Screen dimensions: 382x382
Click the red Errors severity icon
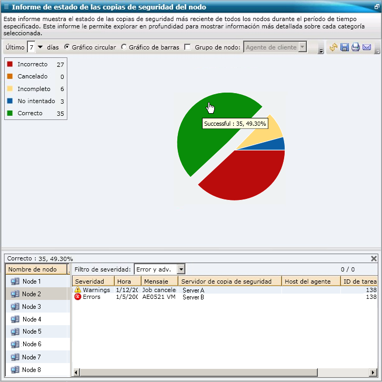[x=78, y=297]
